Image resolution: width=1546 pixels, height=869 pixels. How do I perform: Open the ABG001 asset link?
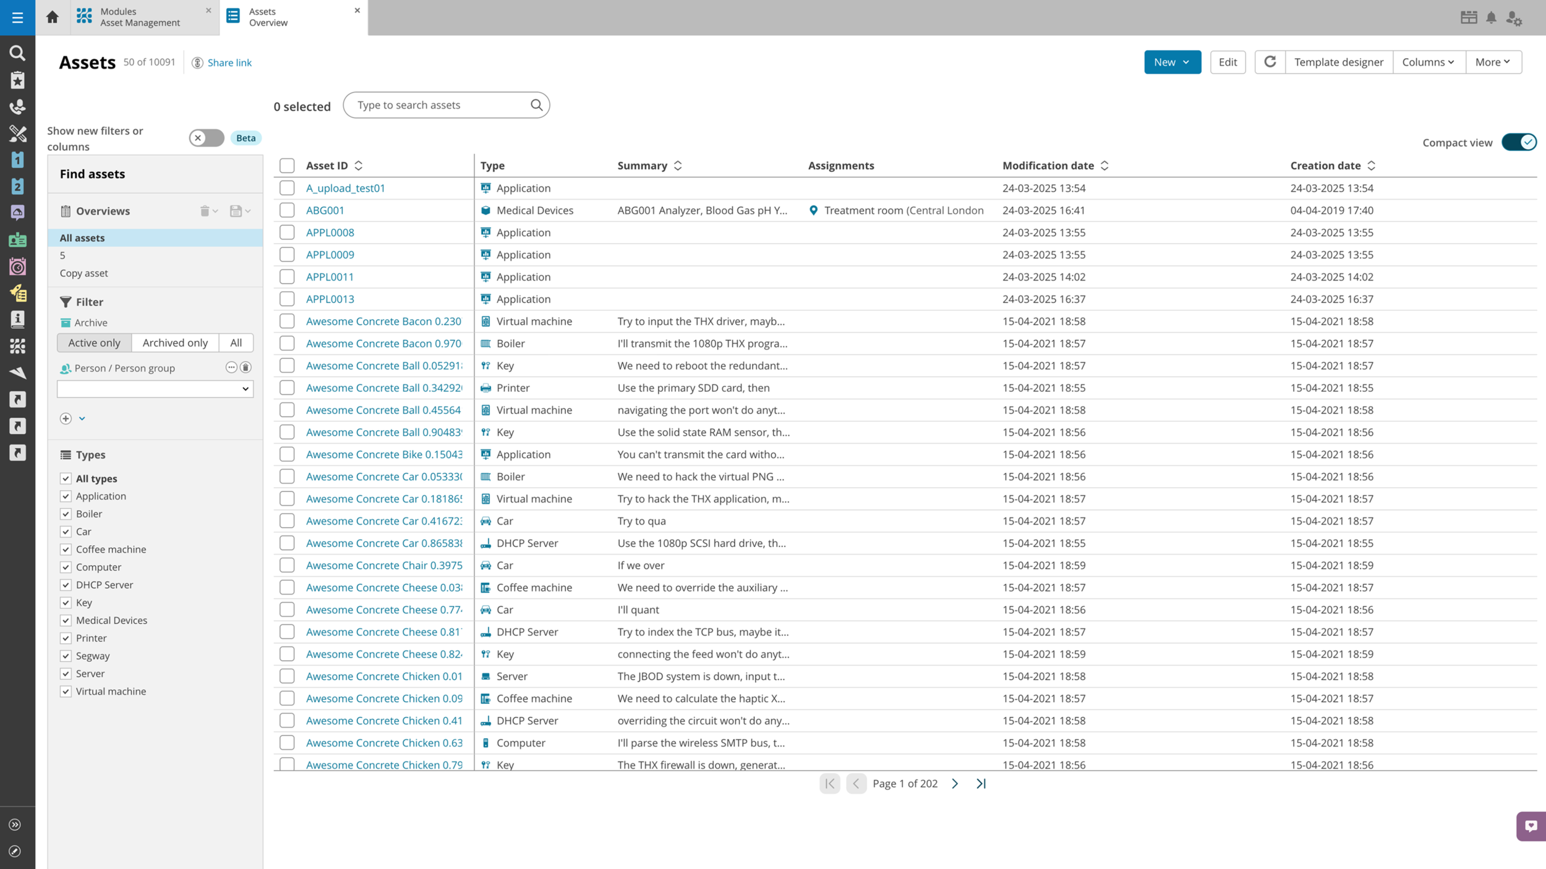[x=325, y=210]
